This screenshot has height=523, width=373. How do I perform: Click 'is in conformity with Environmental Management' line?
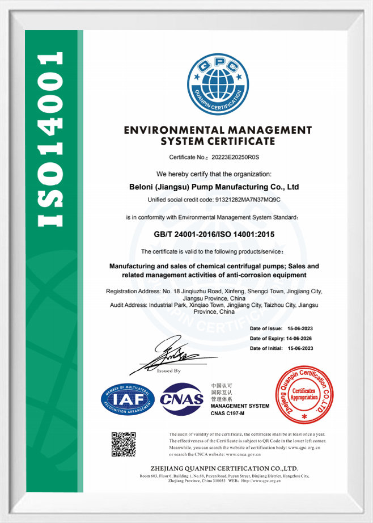[x=213, y=217]
